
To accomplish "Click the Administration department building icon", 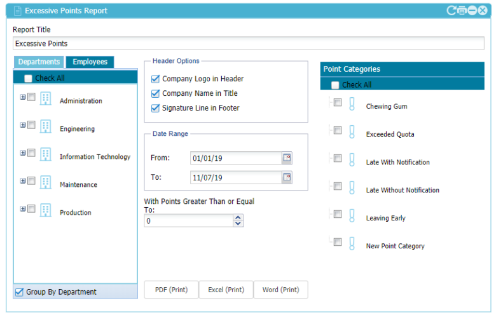I will pyautogui.click(x=45, y=98).
